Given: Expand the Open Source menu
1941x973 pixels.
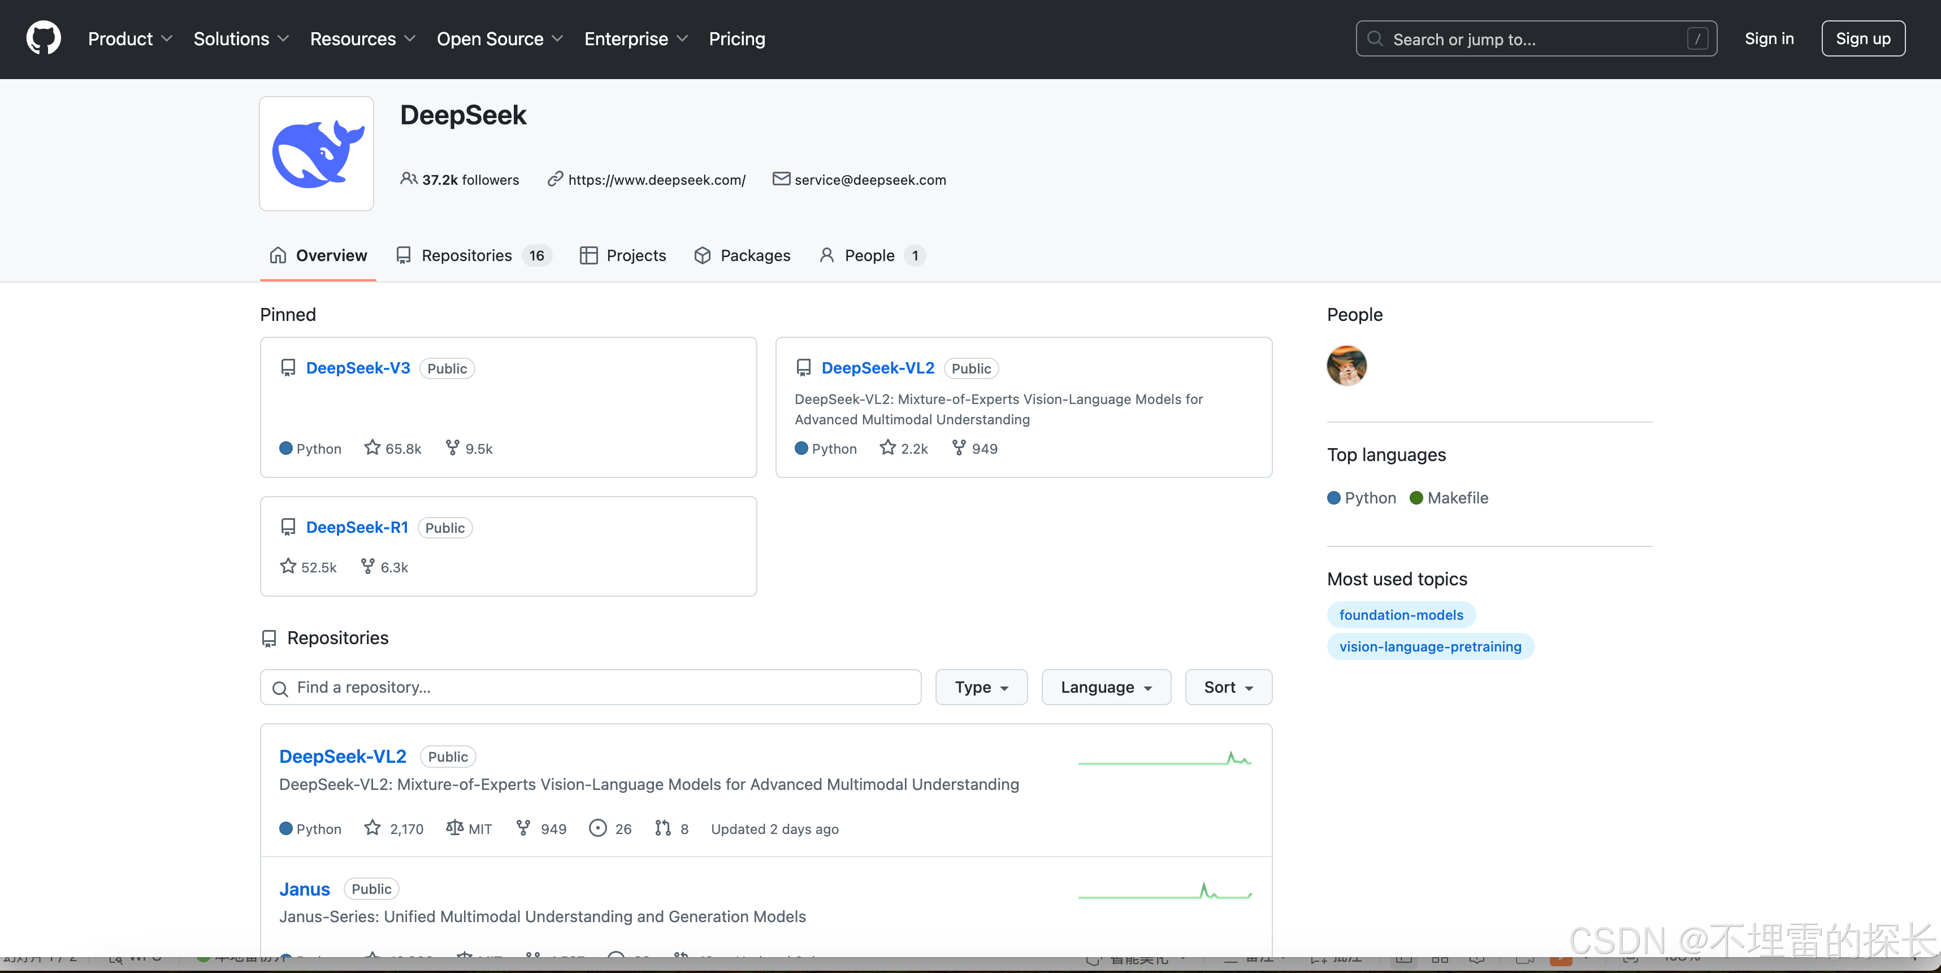Looking at the screenshot, I should [x=500, y=38].
